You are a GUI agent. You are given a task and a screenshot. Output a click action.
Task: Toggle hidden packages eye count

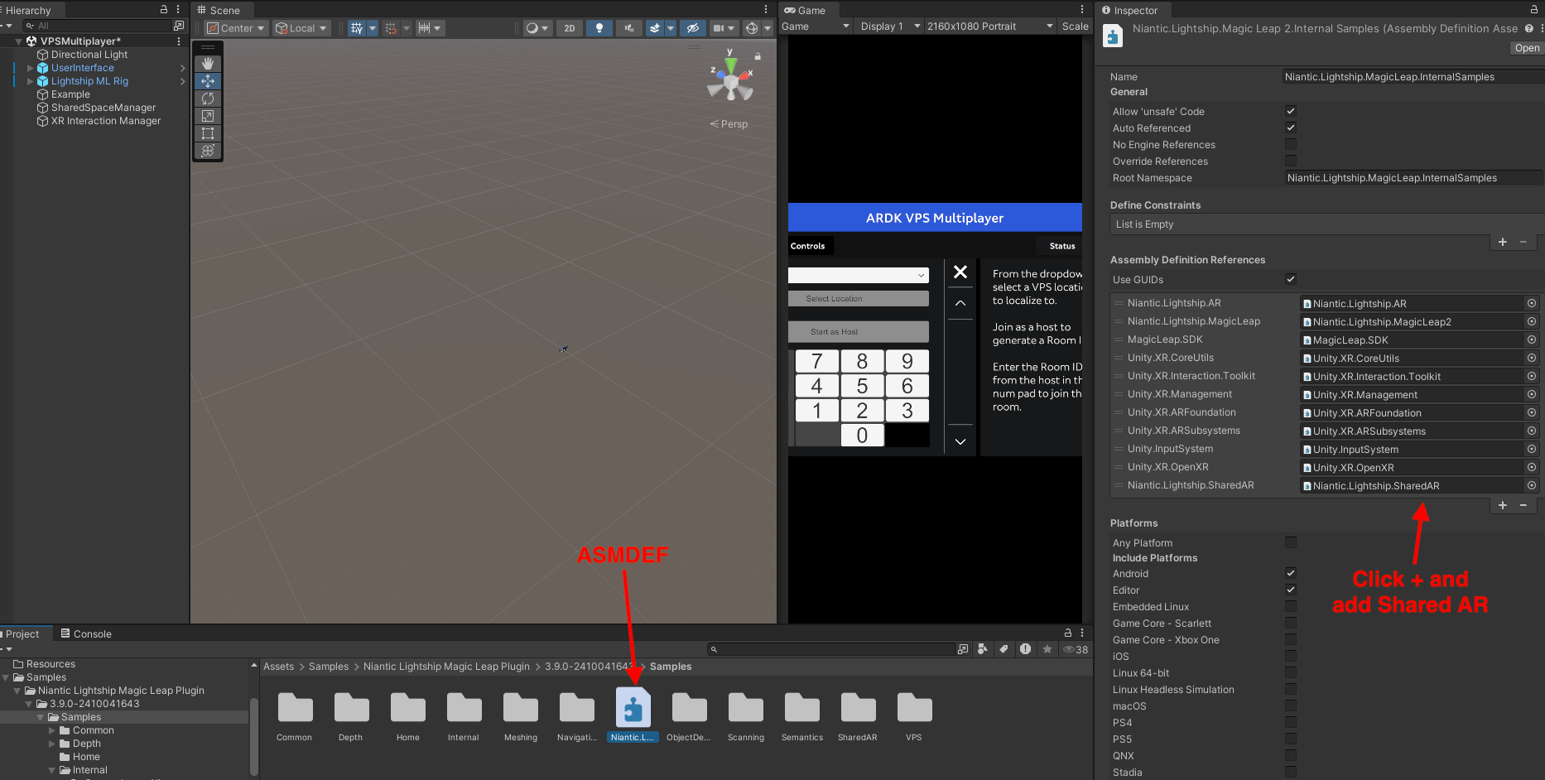(x=1076, y=649)
